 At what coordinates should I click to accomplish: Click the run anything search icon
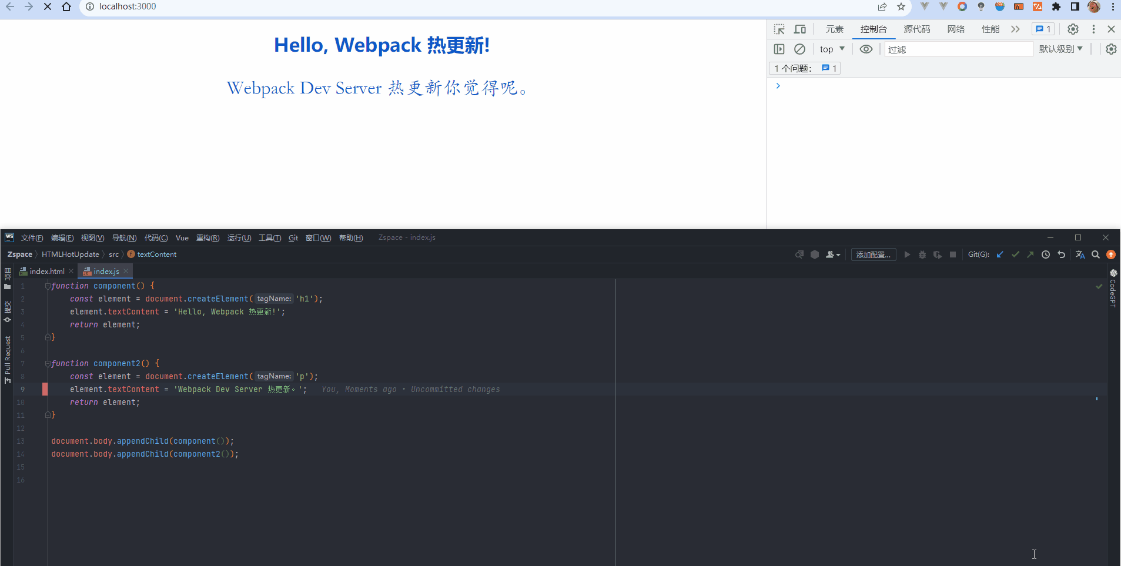click(x=799, y=254)
